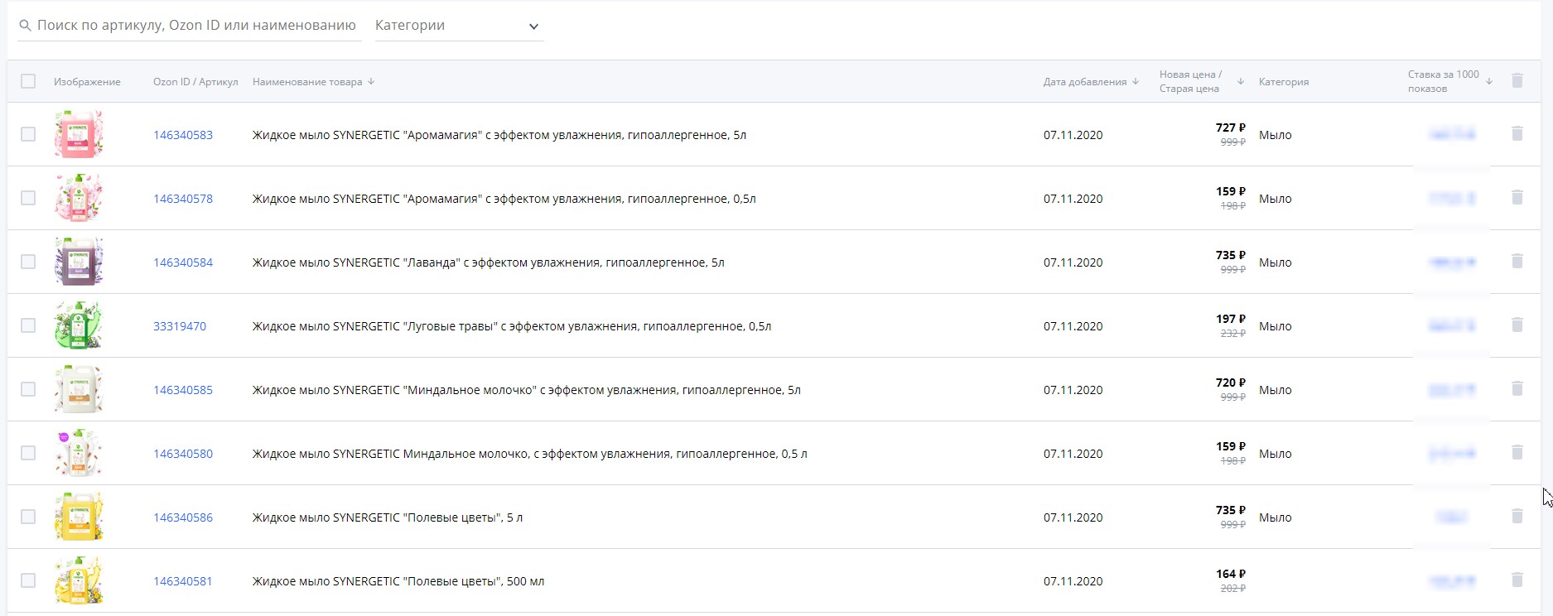Delete all rows via header trash icon
Image resolution: width=1553 pixels, height=616 pixels.
[x=1517, y=80]
